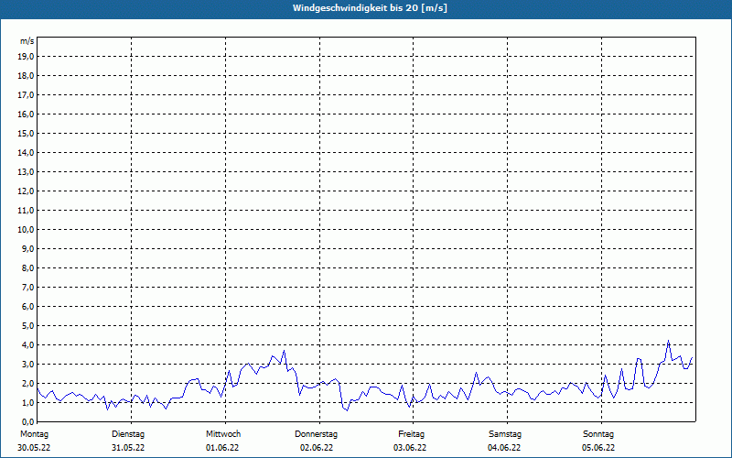Click the 10,0 y-axis label
732x458 pixels.
pyautogui.click(x=26, y=230)
